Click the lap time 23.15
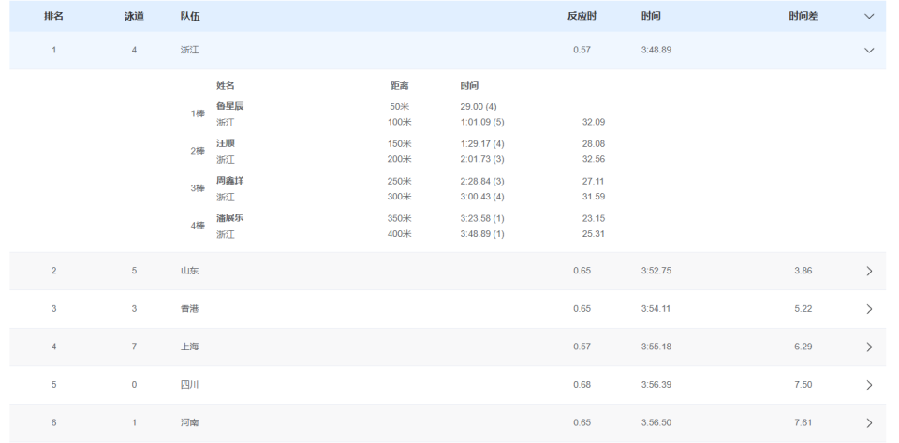Image resolution: width=899 pixels, height=443 pixels. click(x=594, y=218)
